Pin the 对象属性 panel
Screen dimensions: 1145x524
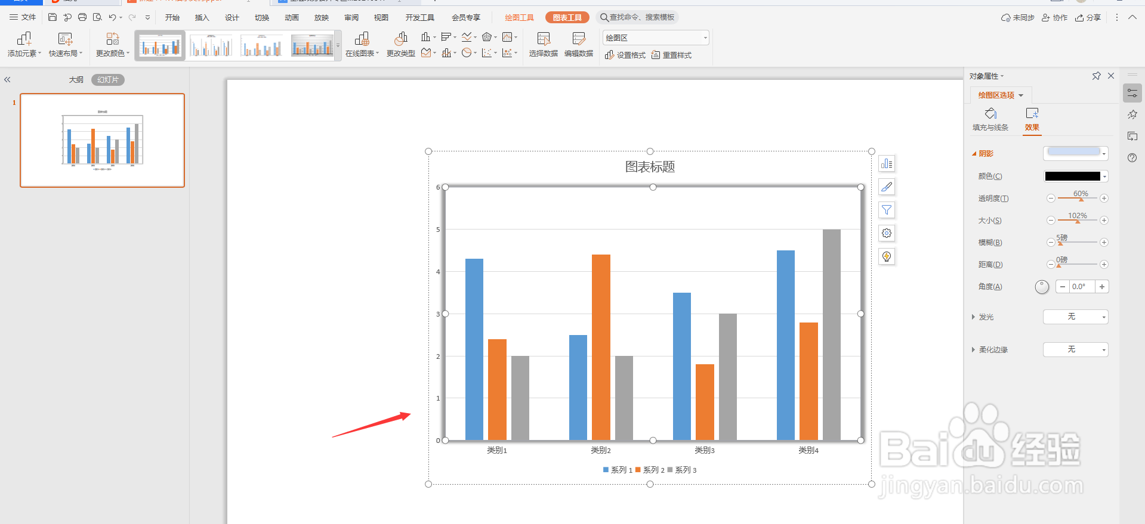1096,76
